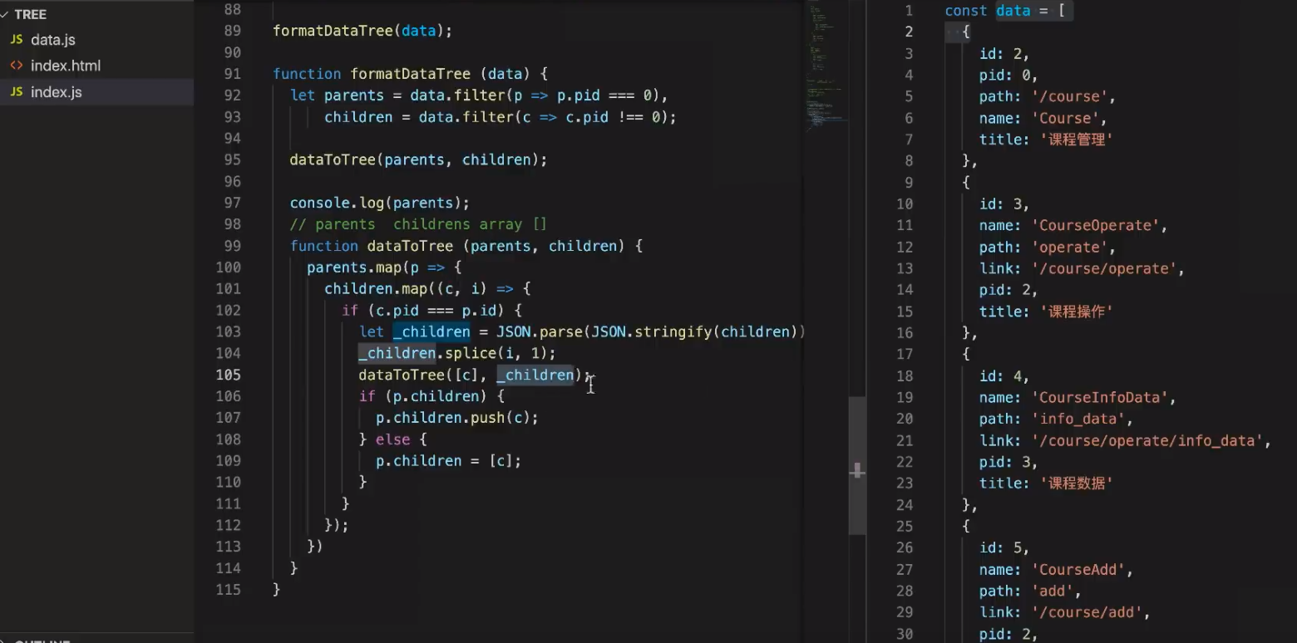Click 'if (p.children) {' on line 106

(432, 397)
